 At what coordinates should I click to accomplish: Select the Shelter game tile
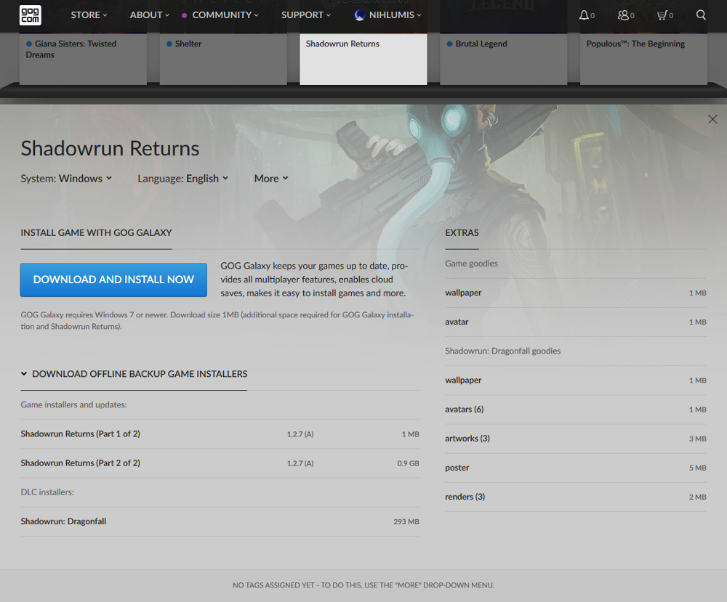click(x=223, y=59)
